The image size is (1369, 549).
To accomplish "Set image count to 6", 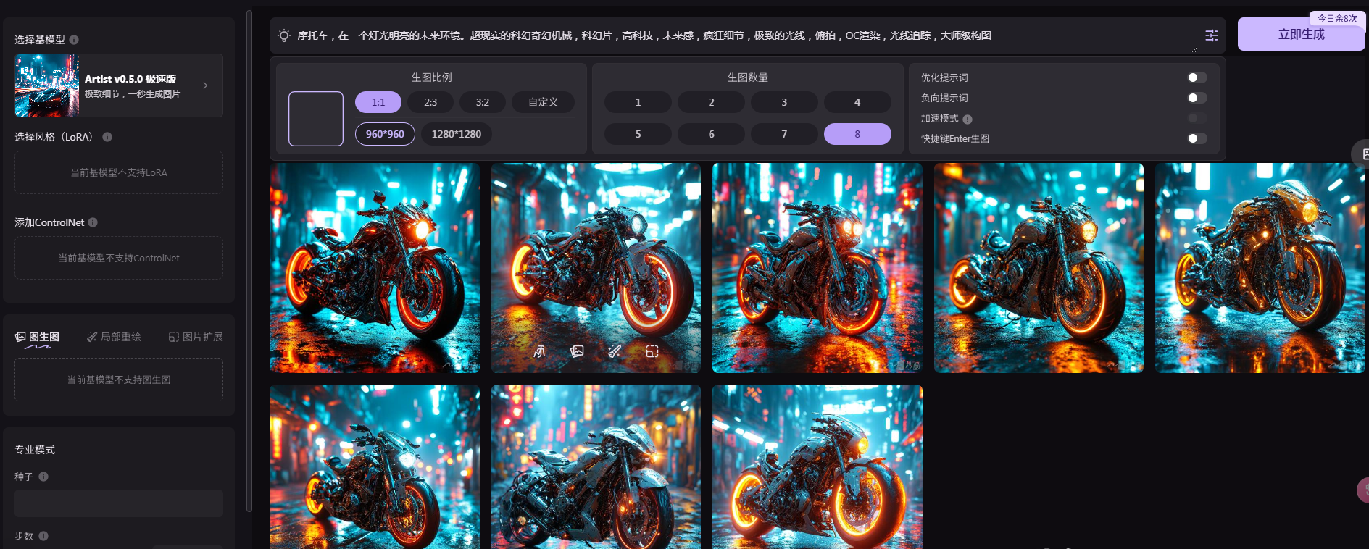I will [711, 134].
